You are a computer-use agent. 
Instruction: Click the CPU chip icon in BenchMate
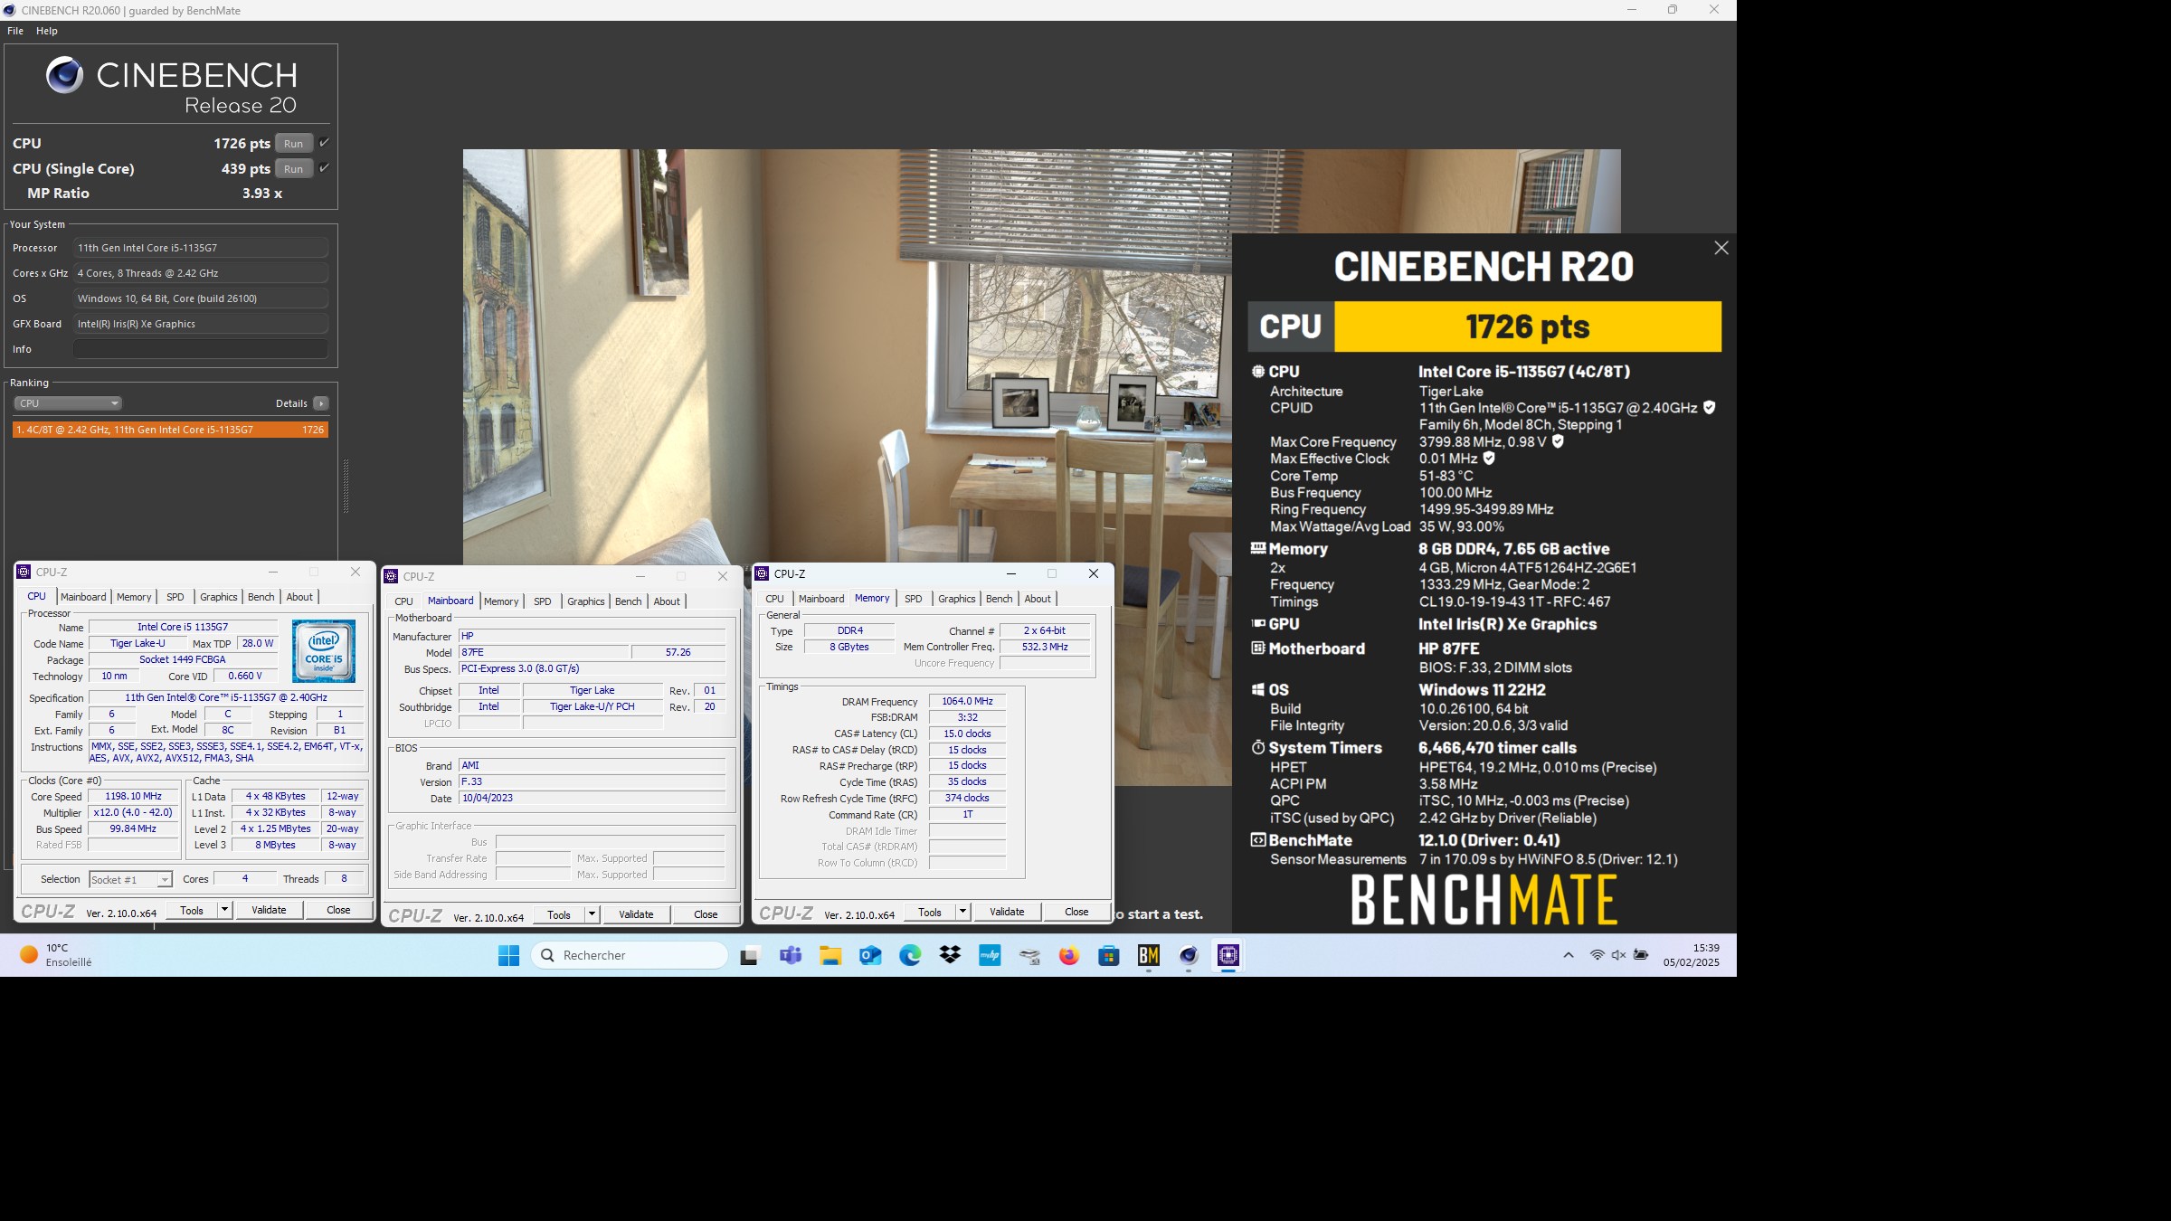[1258, 371]
